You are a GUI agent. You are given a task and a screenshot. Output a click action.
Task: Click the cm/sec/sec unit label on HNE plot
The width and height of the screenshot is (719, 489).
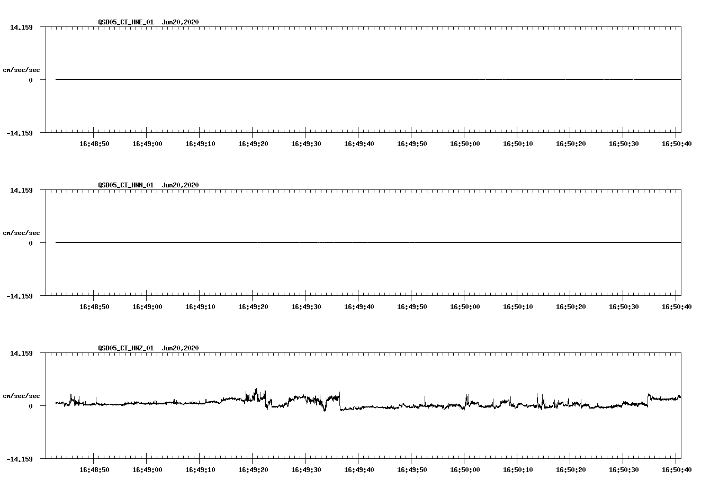[x=21, y=70]
